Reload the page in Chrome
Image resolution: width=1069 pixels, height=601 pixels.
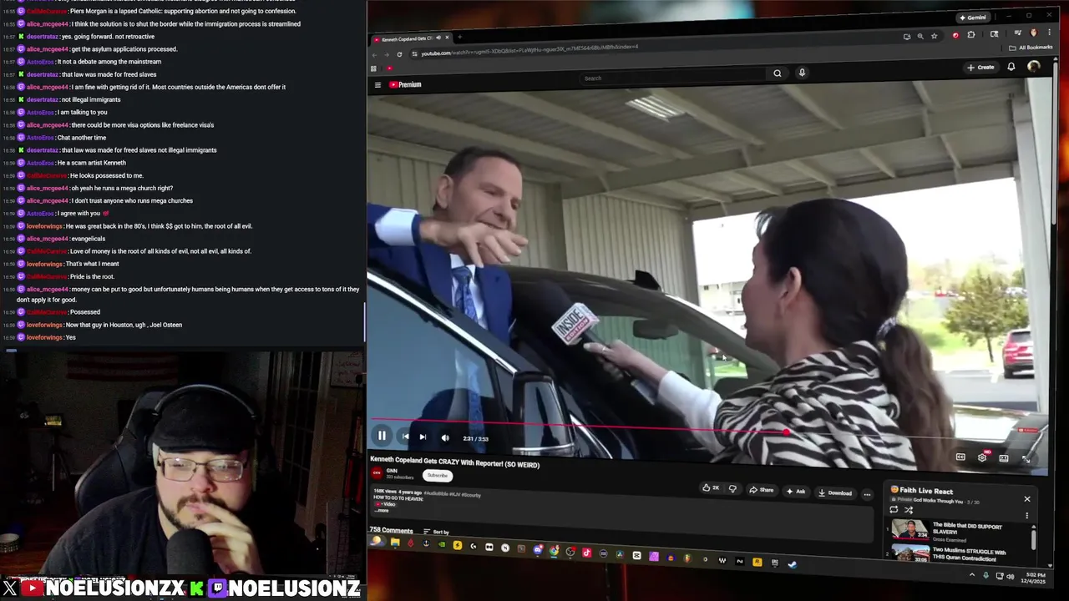[x=399, y=54]
